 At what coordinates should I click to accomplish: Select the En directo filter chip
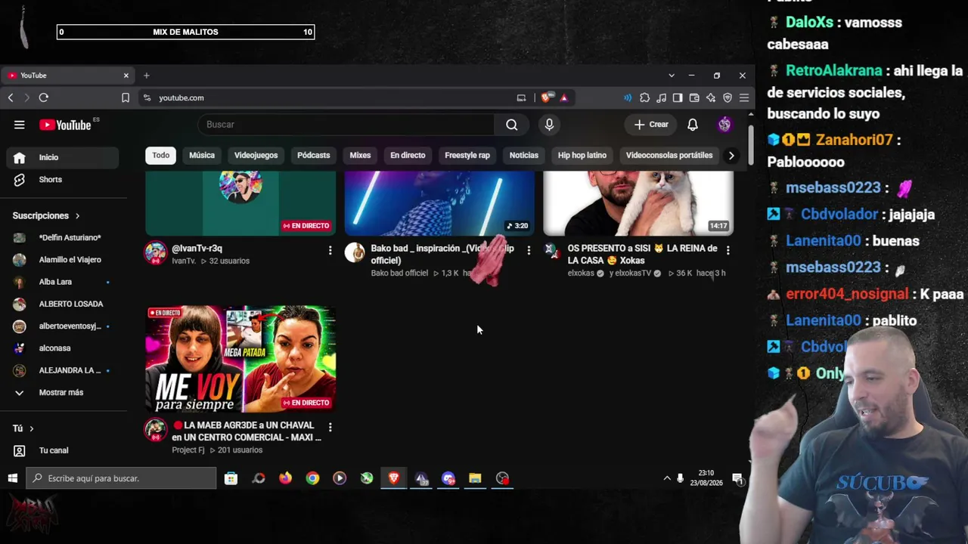tap(408, 156)
